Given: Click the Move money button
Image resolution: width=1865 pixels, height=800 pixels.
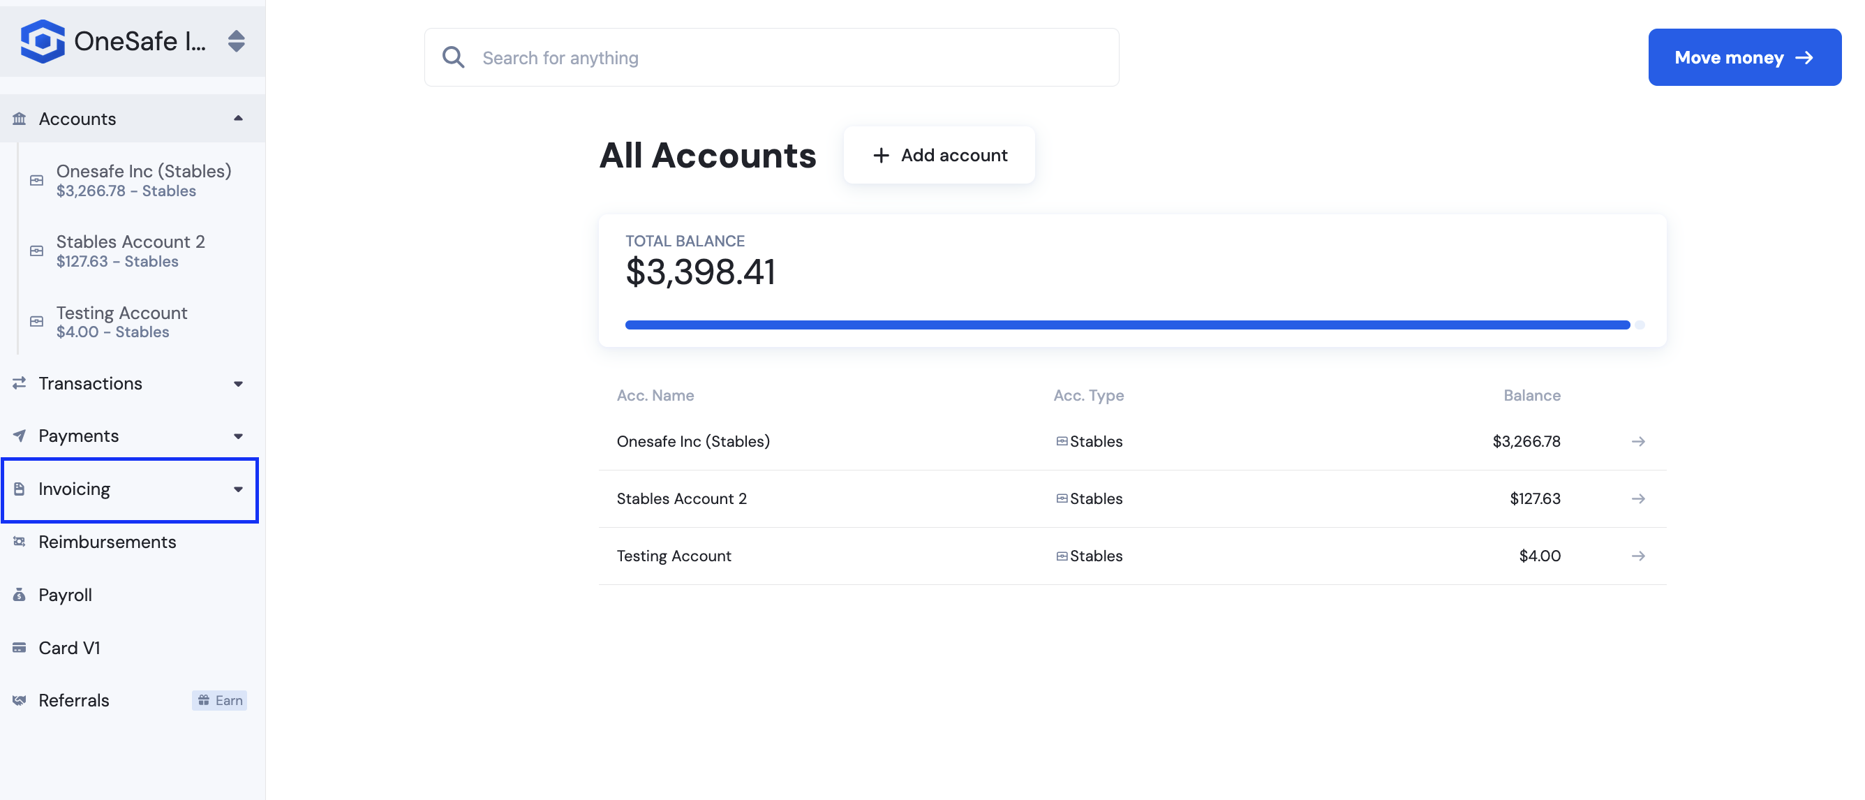Looking at the screenshot, I should coord(1744,57).
